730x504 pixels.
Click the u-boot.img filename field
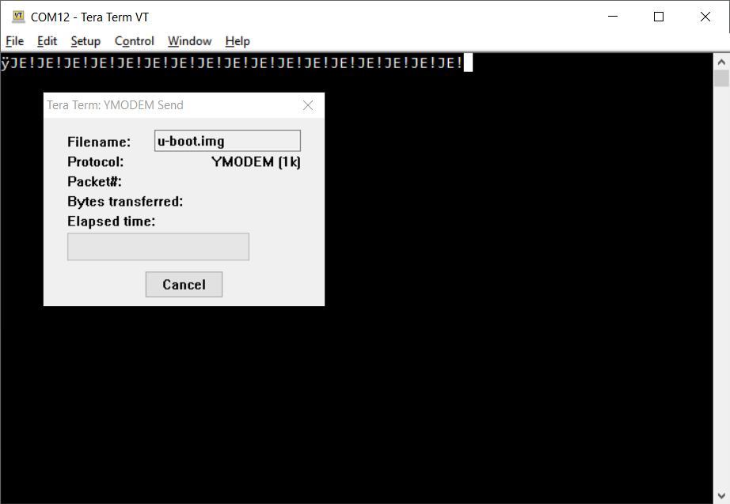point(228,141)
